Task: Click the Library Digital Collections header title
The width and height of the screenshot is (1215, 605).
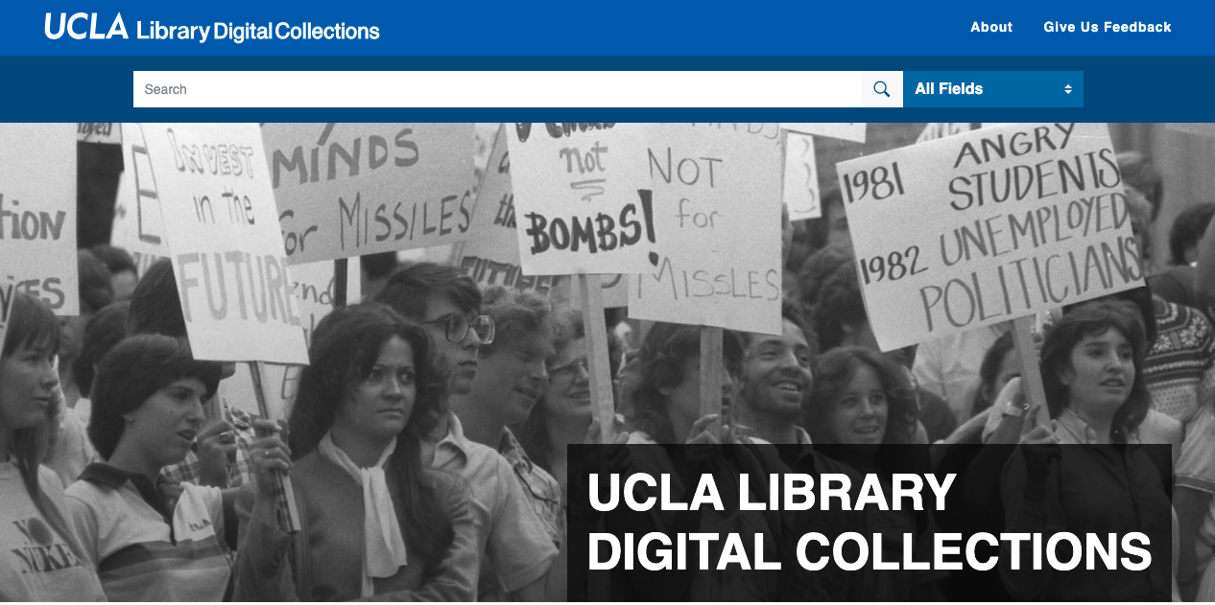Action: [258, 31]
